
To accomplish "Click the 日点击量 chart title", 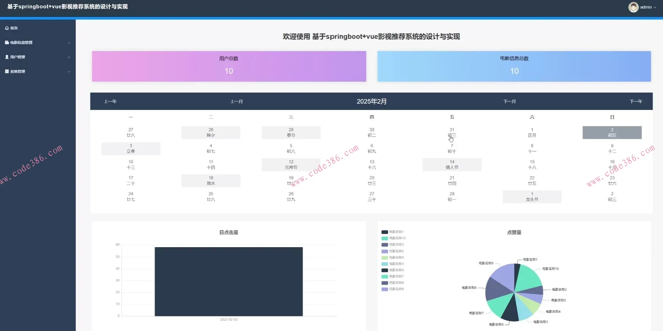I will pyautogui.click(x=229, y=232).
